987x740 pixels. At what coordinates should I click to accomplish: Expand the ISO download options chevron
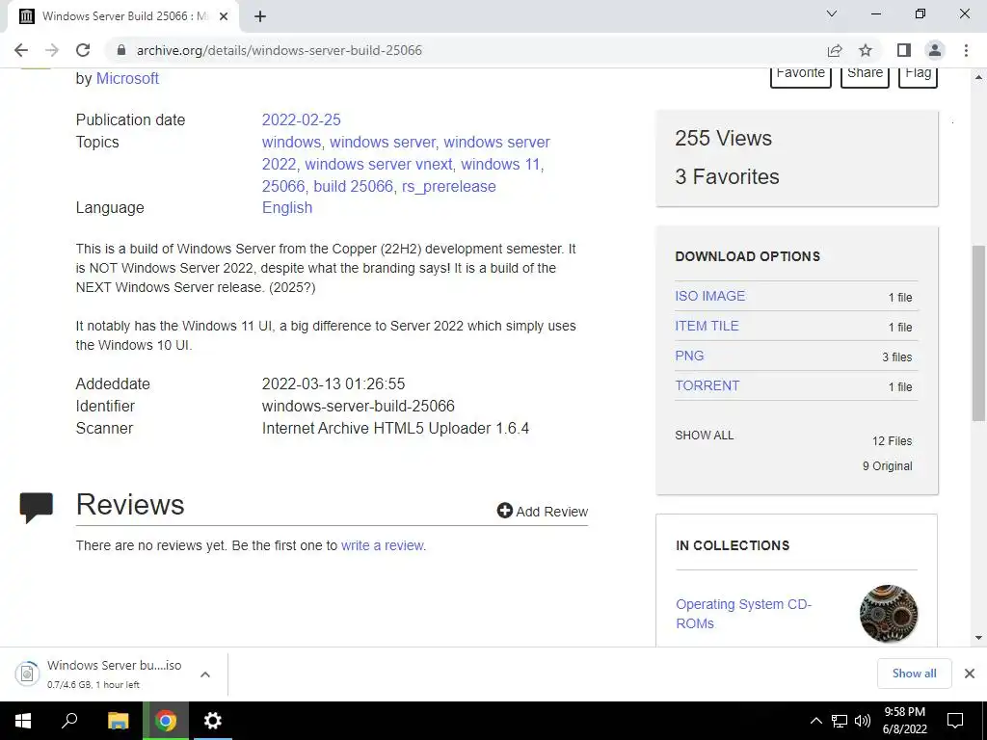tap(205, 674)
